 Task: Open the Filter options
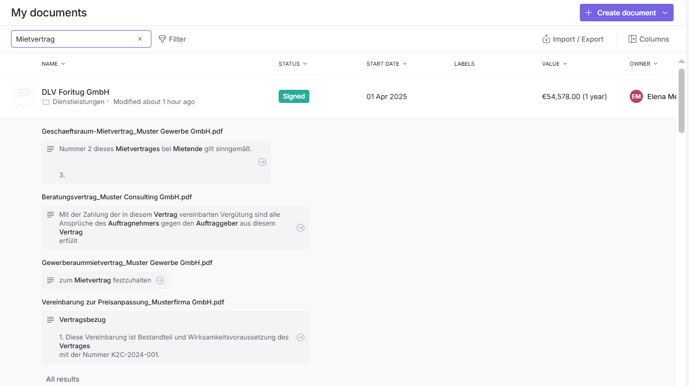pyautogui.click(x=172, y=39)
